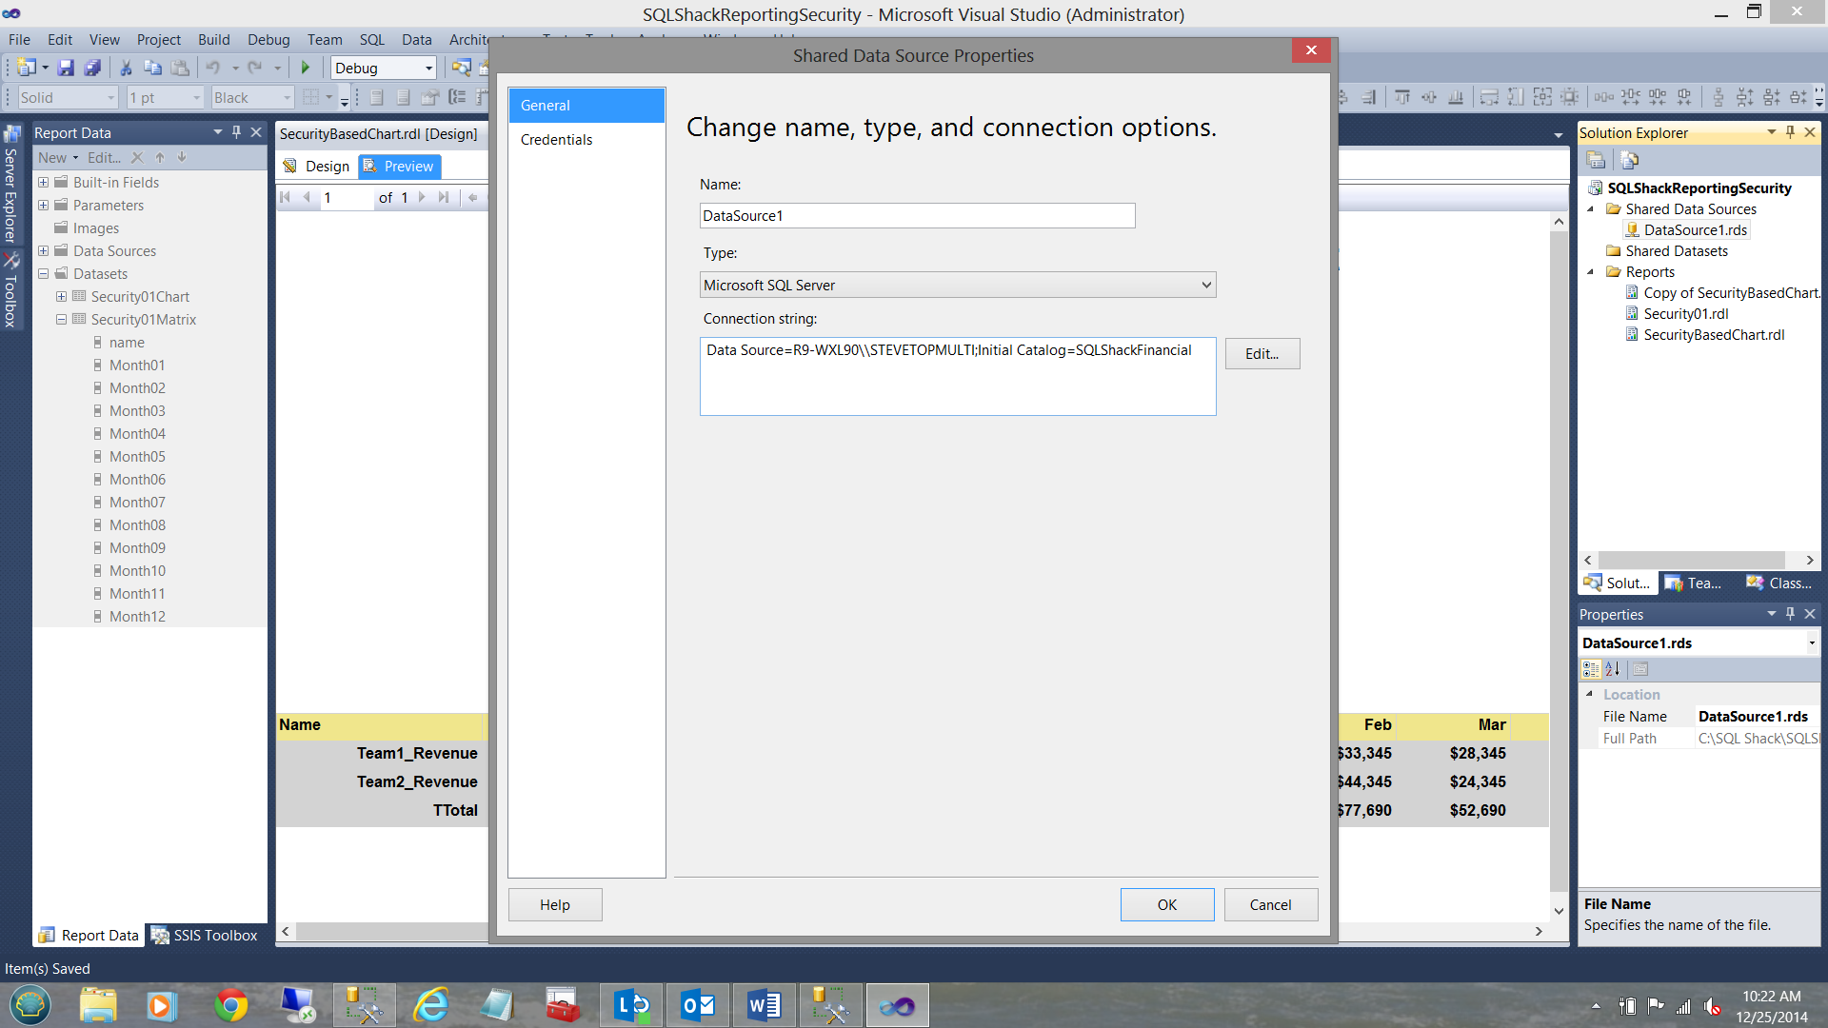Collapse the Security01Matrix dataset node
1828x1028 pixels.
click(x=61, y=320)
